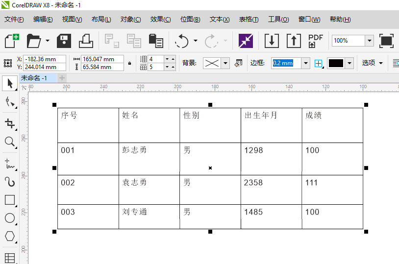
Task: Click the width 165.047 mm field
Action: point(102,59)
